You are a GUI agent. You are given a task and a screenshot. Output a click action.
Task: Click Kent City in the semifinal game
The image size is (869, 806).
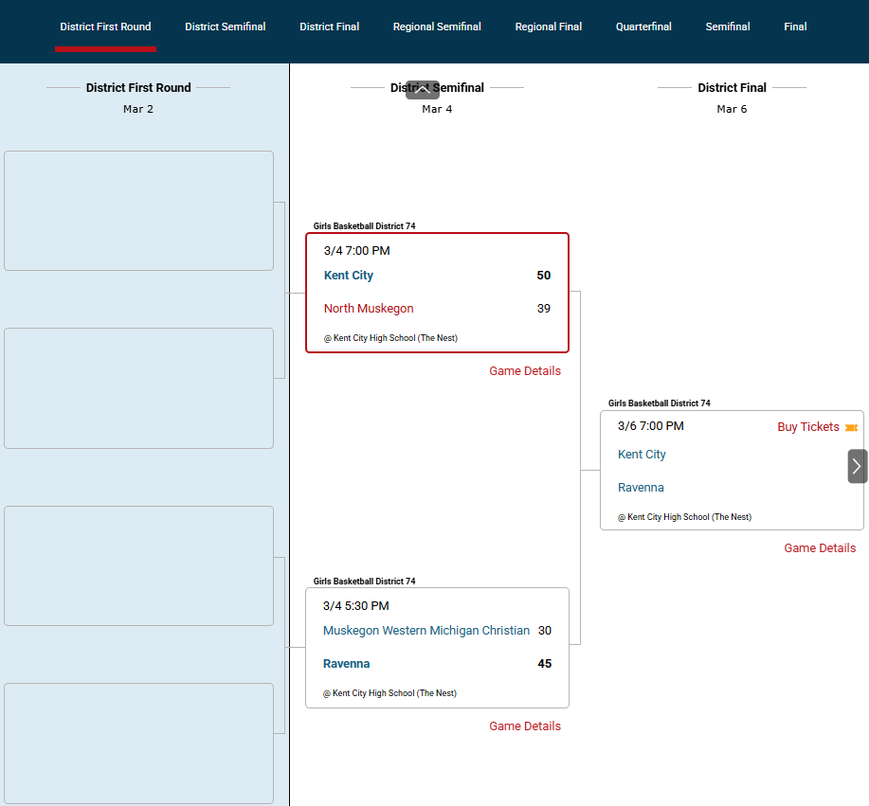349,276
